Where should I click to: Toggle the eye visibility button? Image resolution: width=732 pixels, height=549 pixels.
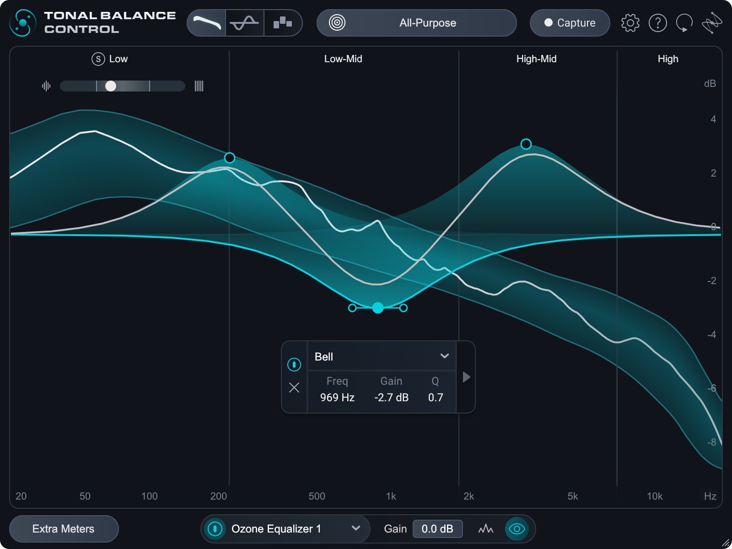(517, 529)
